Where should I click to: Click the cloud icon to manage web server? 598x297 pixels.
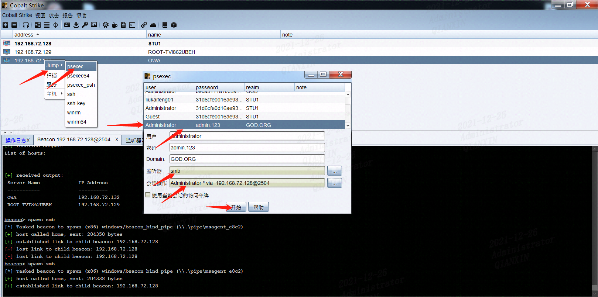pos(153,25)
